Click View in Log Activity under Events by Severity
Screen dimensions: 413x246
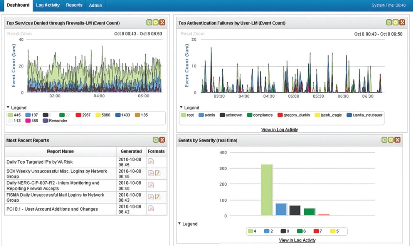pyautogui.click(x=297, y=240)
